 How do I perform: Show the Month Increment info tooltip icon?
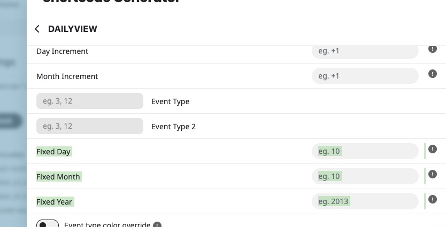point(432,74)
